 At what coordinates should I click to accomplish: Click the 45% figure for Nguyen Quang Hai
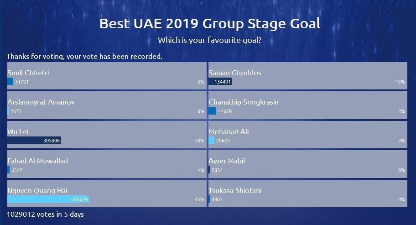[x=199, y=199]
